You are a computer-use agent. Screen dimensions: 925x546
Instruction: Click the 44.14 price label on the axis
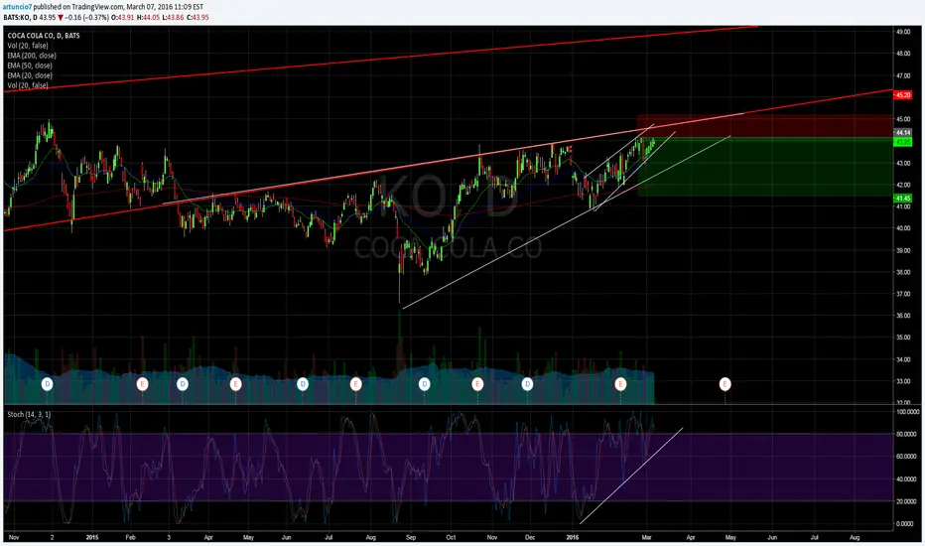903,133
